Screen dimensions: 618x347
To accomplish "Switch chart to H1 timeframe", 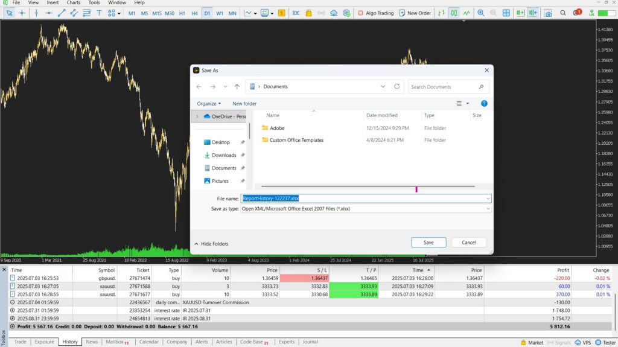I will coord(182,13).
